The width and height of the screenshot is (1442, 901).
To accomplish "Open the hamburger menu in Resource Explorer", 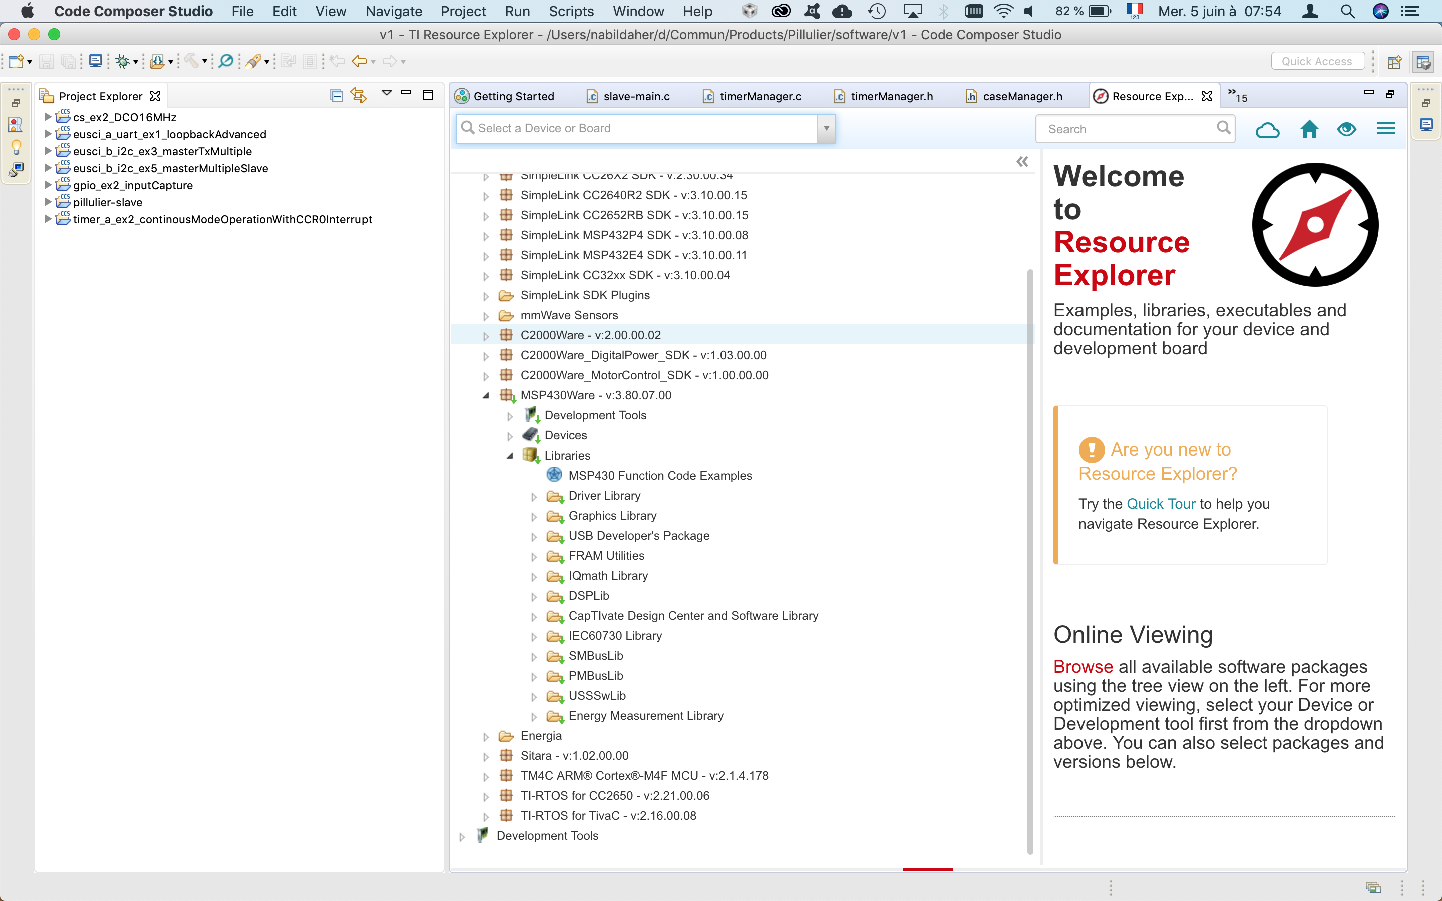I will tap(1385, 129).
